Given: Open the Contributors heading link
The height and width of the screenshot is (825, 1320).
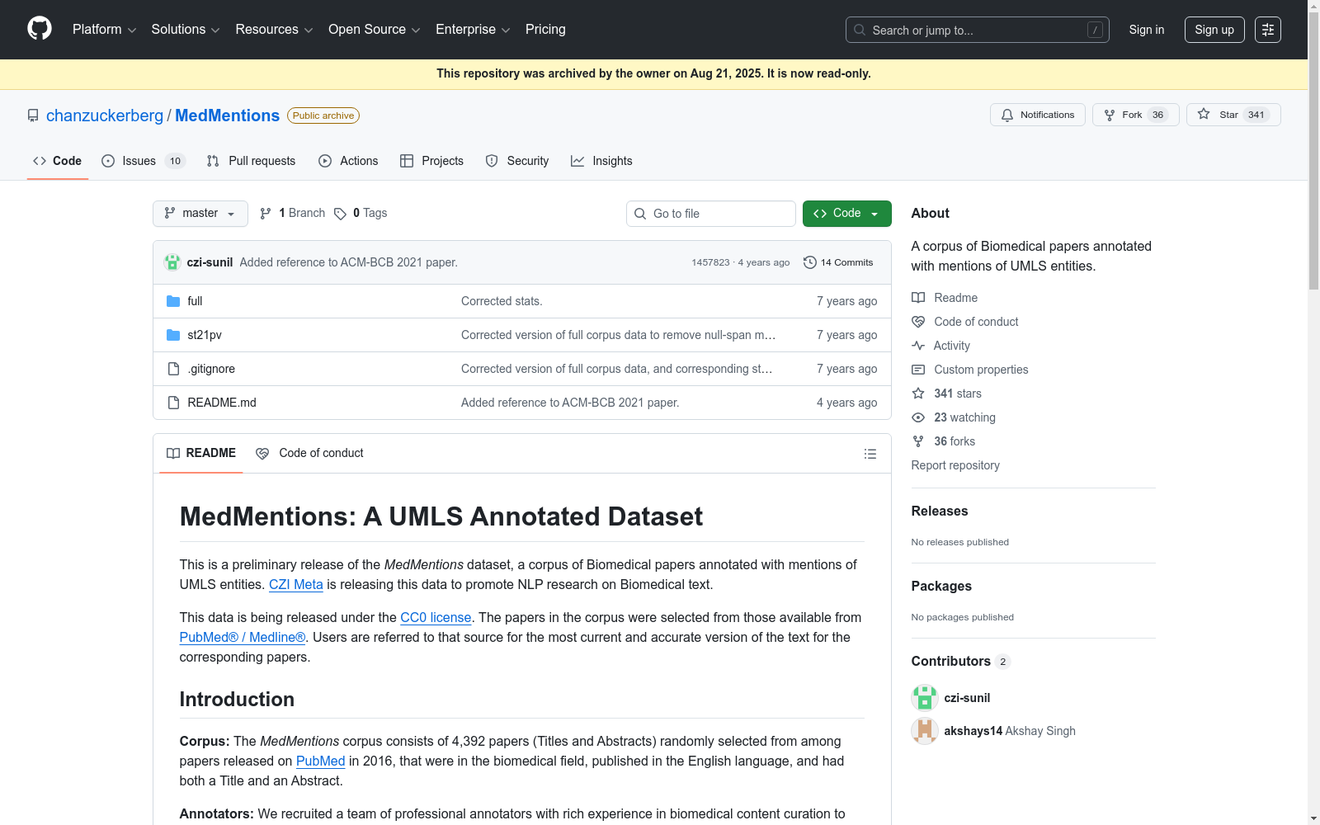Looking at the screenshot, I should click(960, 661).
